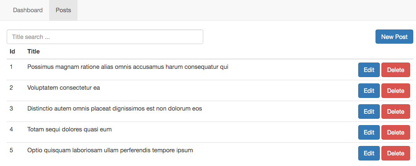Click the row id number 5

(x=11, y=150)
